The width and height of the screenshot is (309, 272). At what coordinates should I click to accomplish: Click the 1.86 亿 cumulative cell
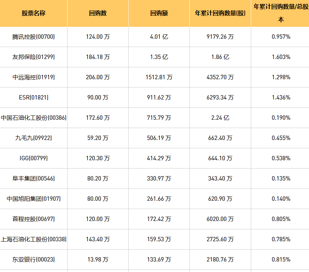click(220, 57)
